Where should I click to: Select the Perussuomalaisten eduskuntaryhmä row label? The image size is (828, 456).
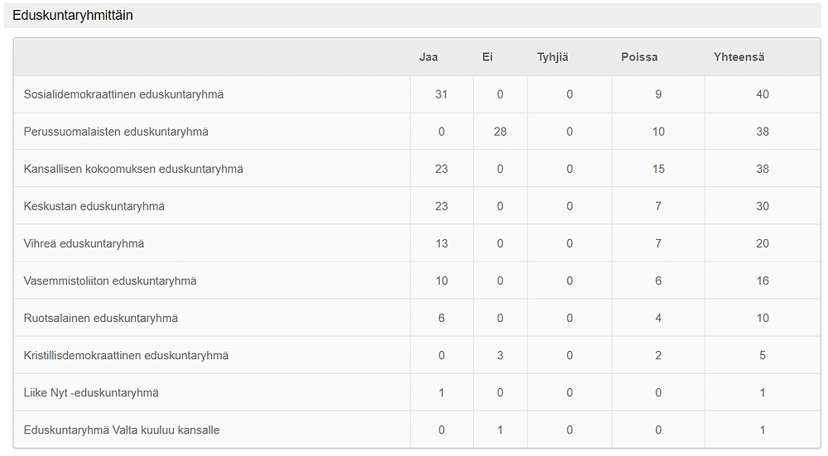(x=116, y=132)
